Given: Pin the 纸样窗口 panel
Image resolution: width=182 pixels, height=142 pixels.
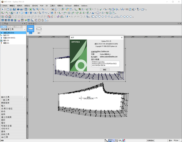Looking at the screenshot, I should [x=178, y=24].
